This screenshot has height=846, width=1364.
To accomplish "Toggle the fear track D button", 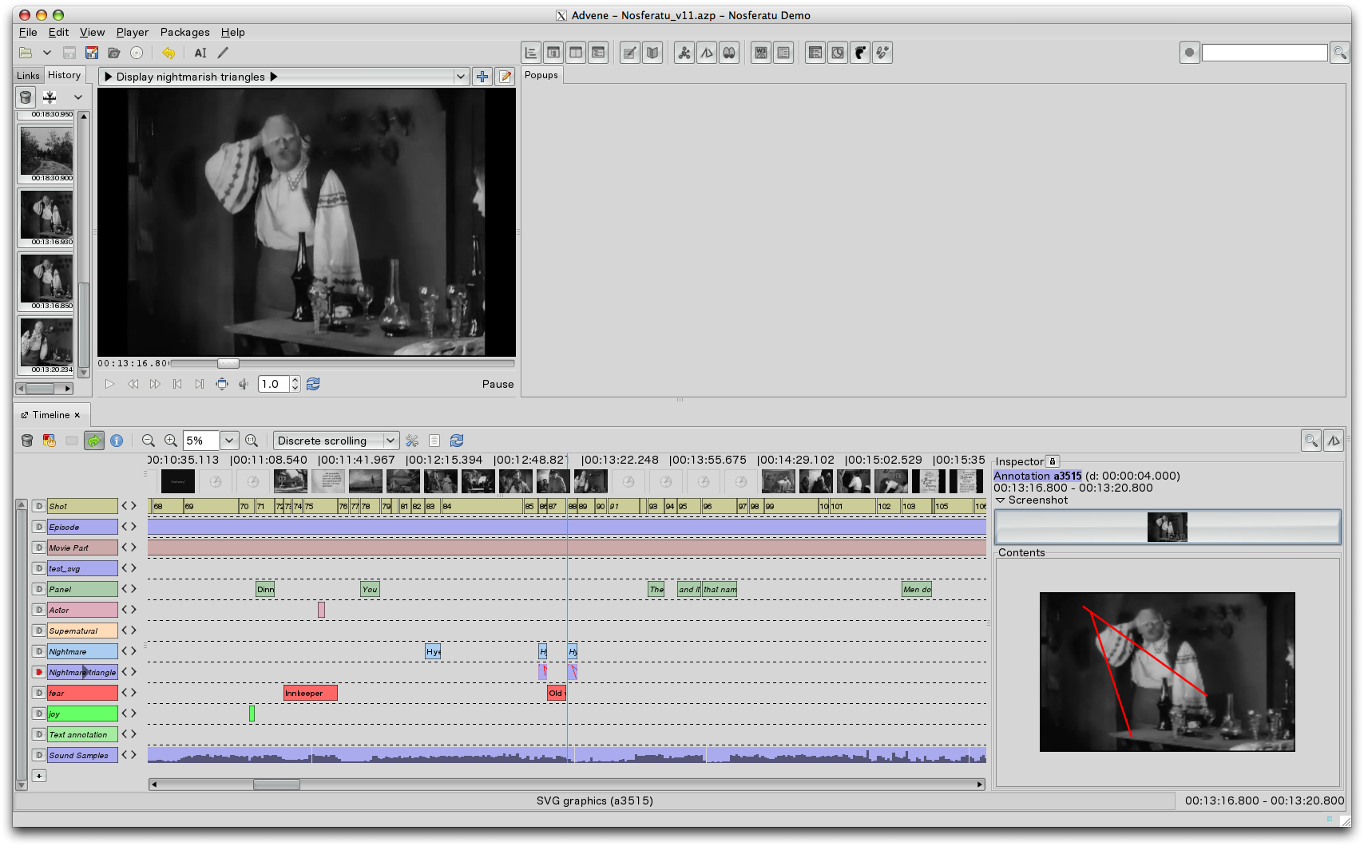I will [x=38, y=693].
